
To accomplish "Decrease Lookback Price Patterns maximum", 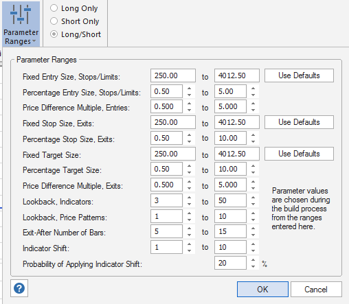I will pyautogui.click(x=253, y=220).
